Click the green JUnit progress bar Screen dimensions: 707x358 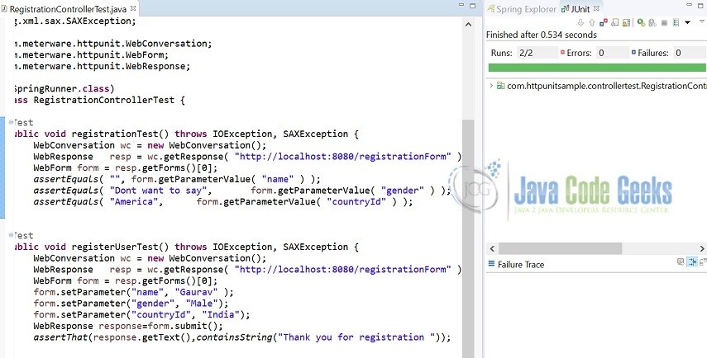coord(597,68)
